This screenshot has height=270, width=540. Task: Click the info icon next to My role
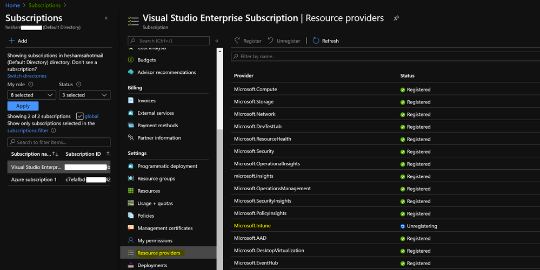[31, 84]
